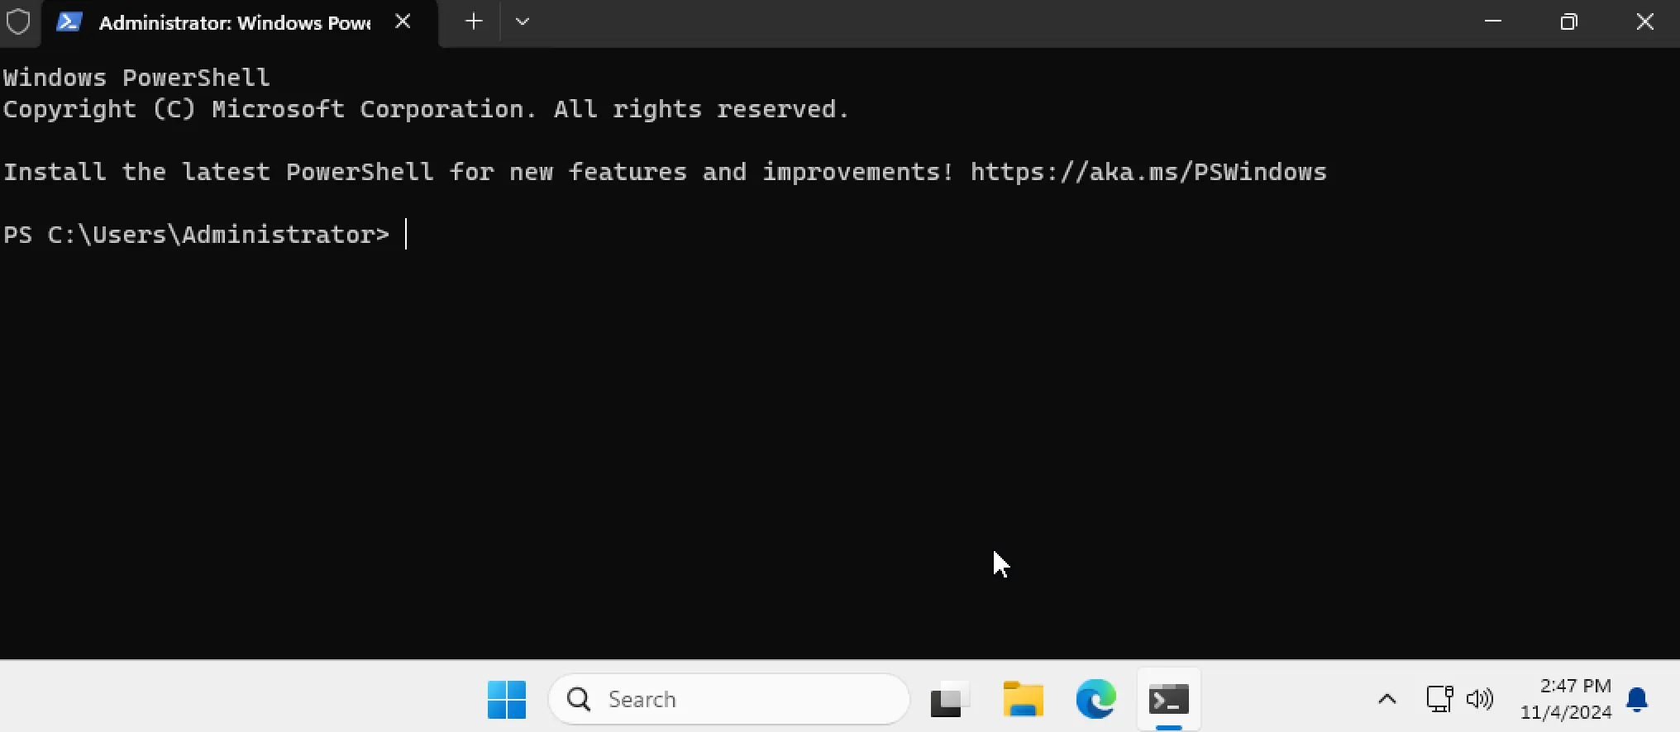Click the 'Windows PowerShell' header text
The width and height of the screenshot is (1680, 732).
[x=136, y=78]
